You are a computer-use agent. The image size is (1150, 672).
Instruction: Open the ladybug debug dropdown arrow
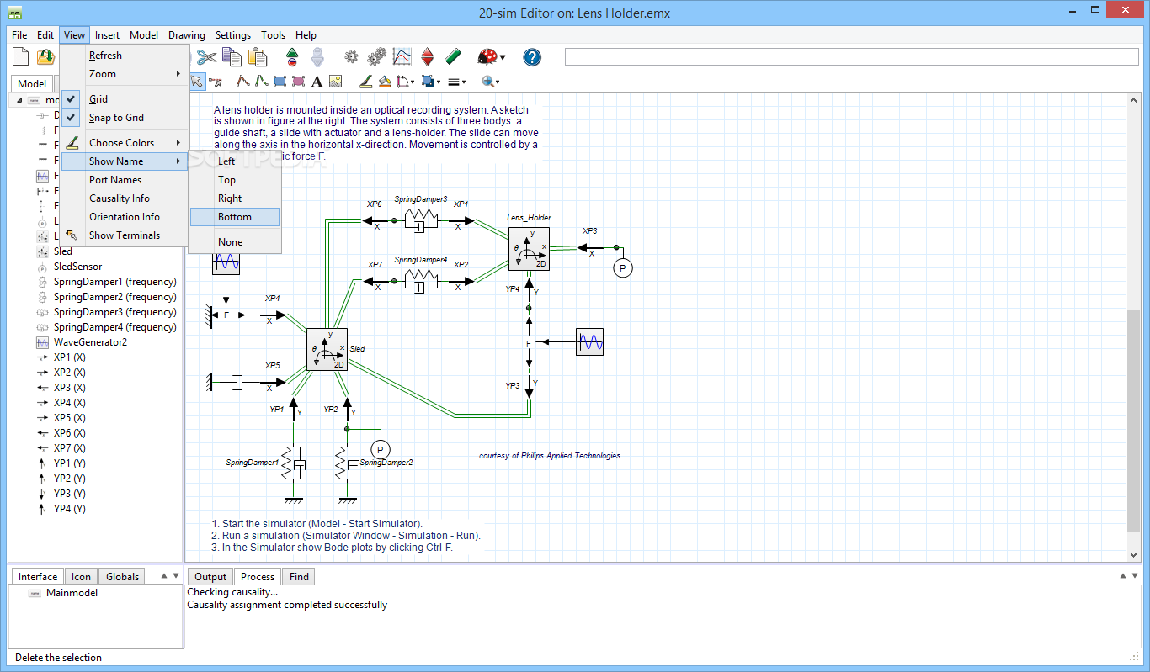(x=503, y=58)
